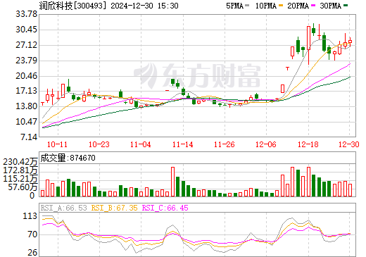Click the 成交量:874670 volume label
Viewport: 366px width, 257px height.
pos(68,158)
